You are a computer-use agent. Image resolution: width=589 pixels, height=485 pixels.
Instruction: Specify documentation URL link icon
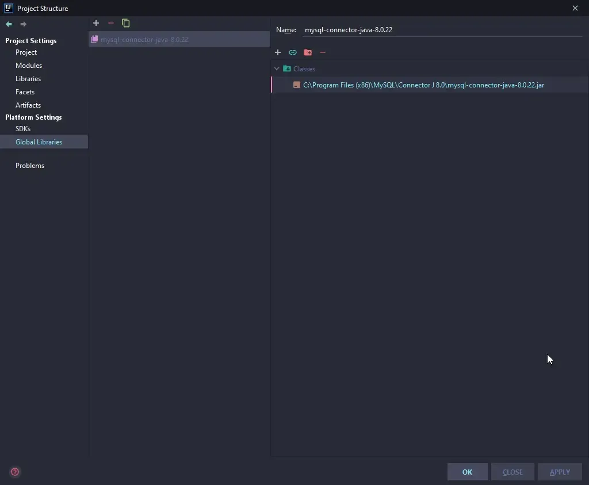click(293, 52)
